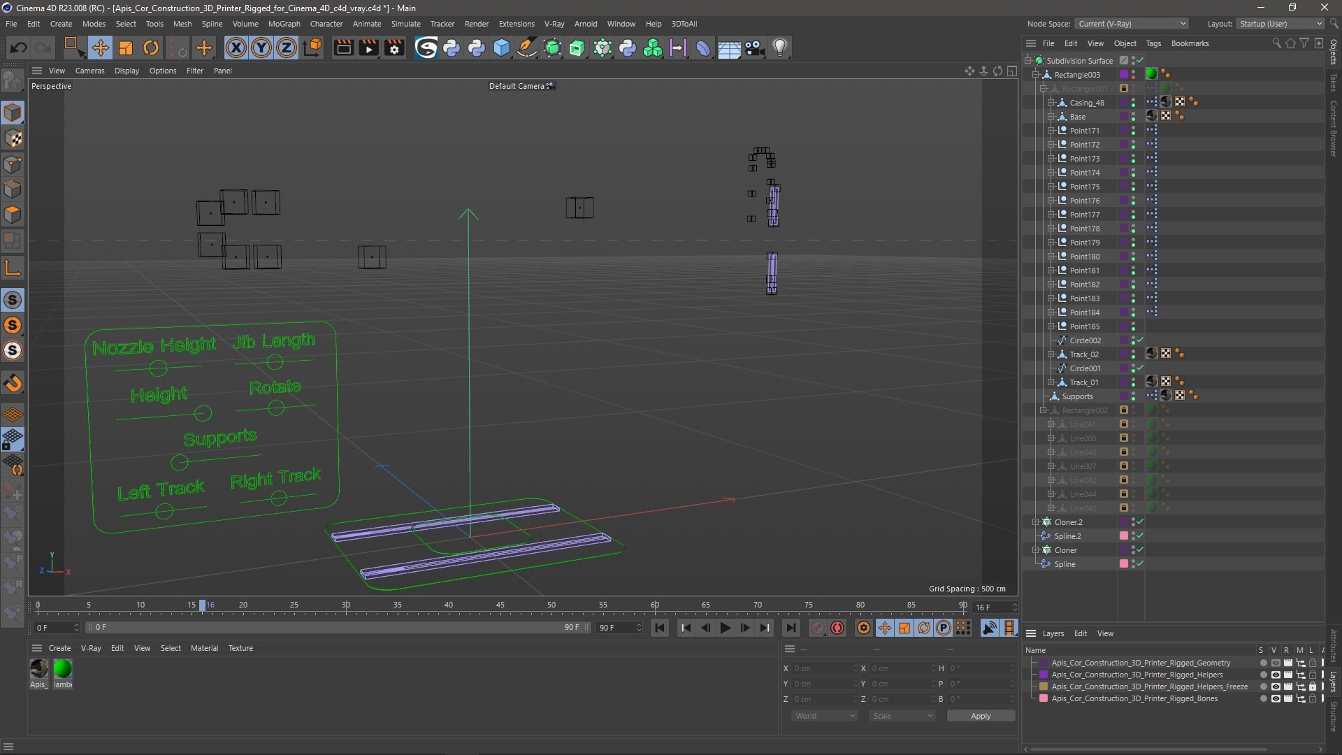Click the Undo arrow icon
The height and width of the screenshot is (755, 1342).
(19, 48)
